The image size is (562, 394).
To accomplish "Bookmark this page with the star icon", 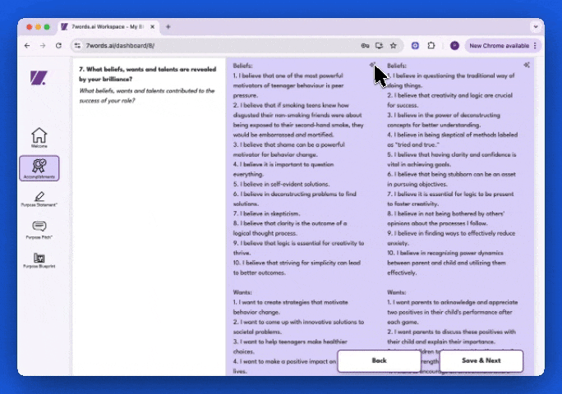I will tap(394, 46).
